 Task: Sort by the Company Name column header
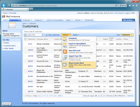(42, 39)
